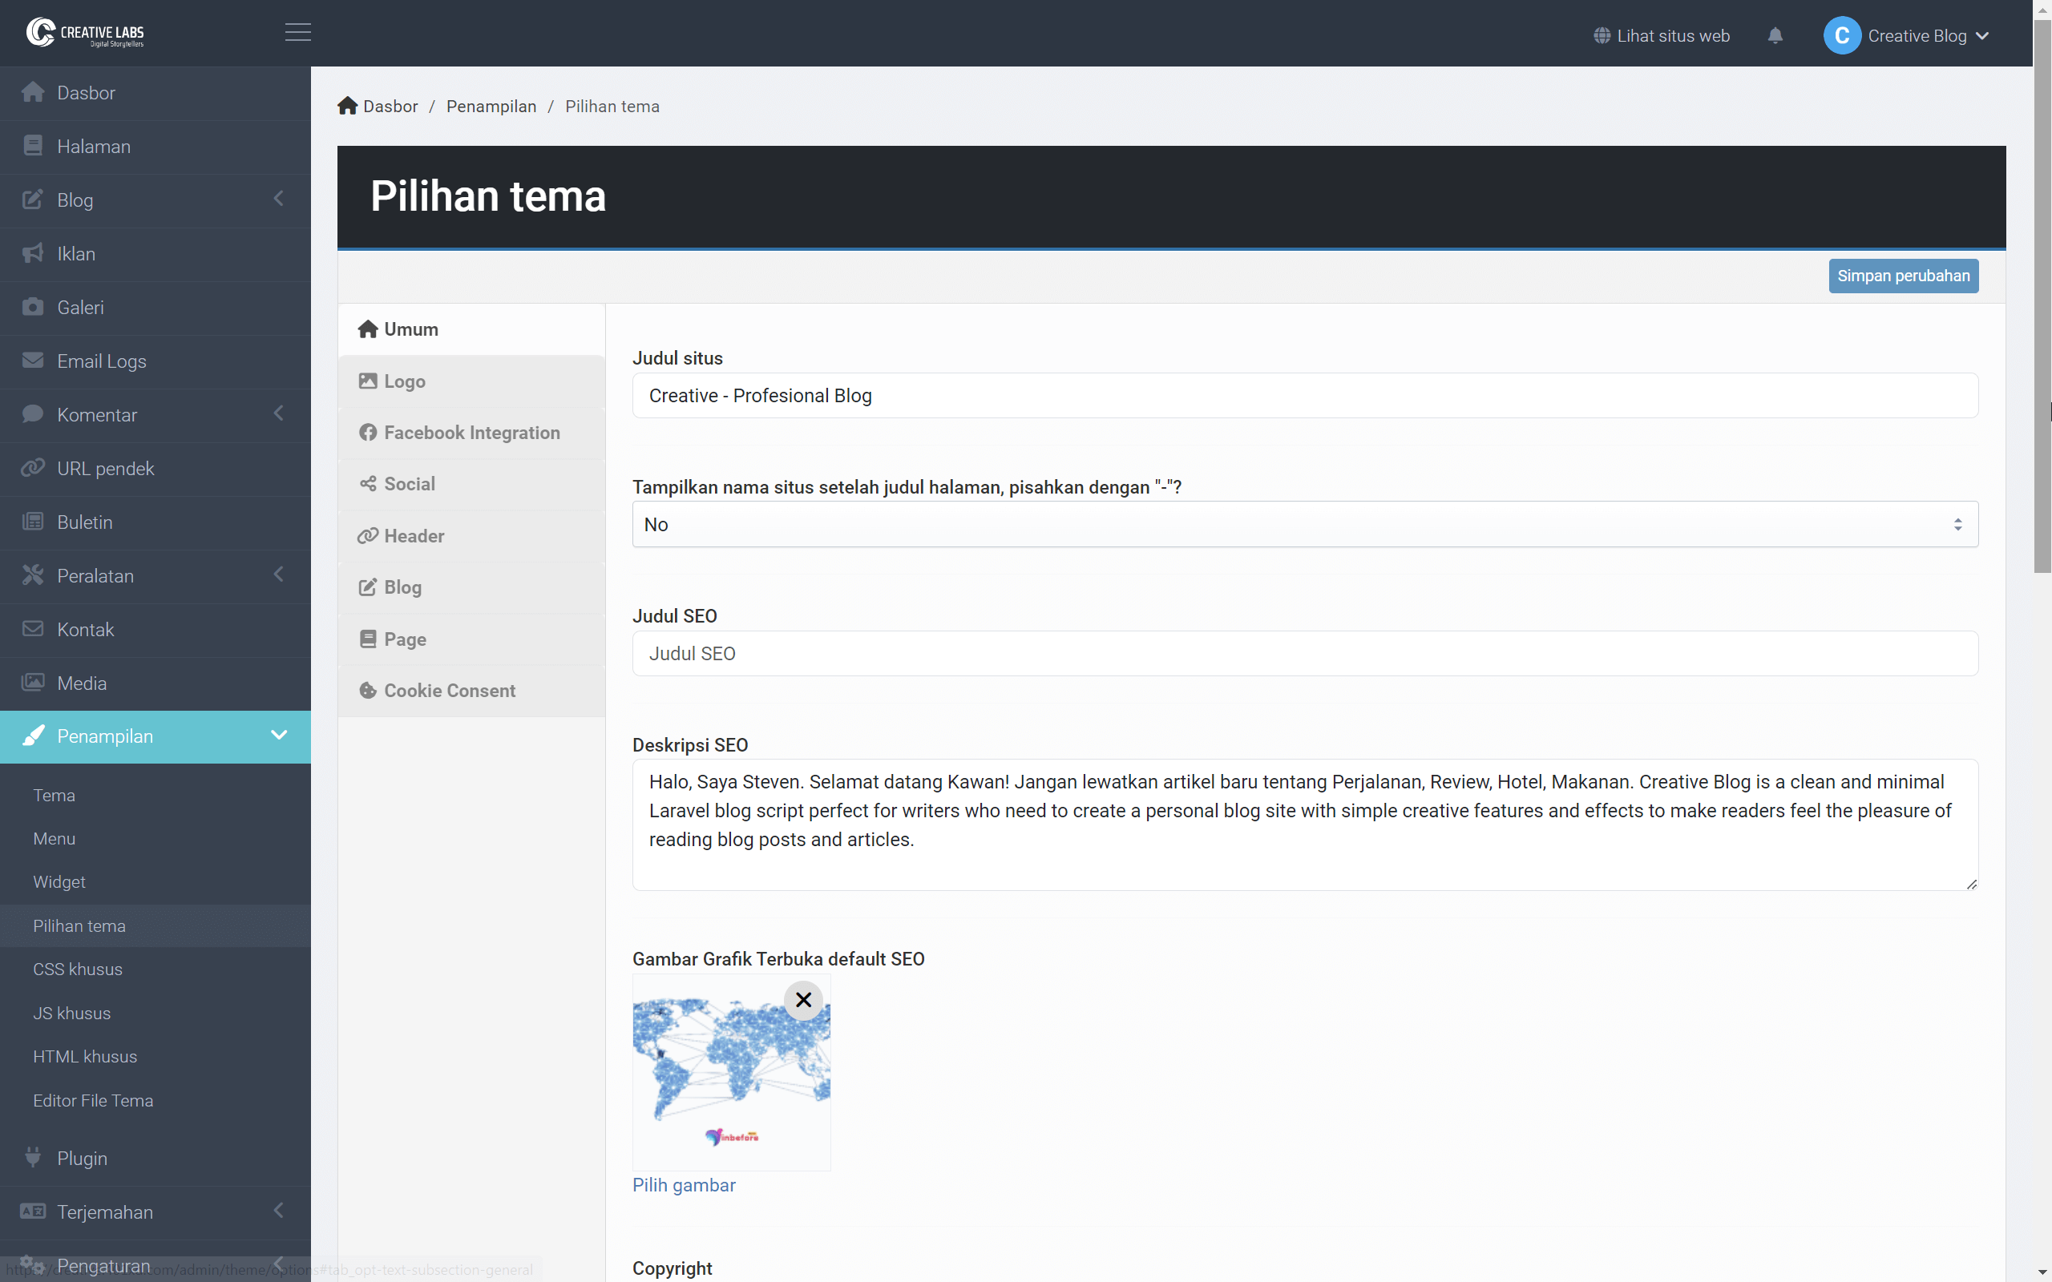Screen dimensions: 2052x1282
Task: Click the Email Logs envelope icon
Action: point(33,361)
